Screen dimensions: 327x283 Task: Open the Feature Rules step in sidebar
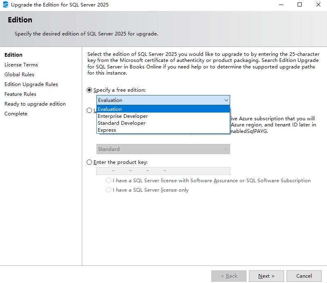[20, 94]
